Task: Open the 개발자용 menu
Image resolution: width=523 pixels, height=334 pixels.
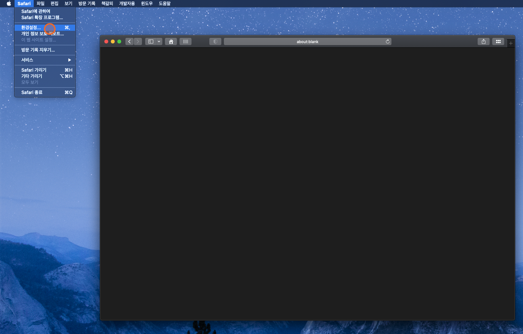Action: (x=127, y=4)
